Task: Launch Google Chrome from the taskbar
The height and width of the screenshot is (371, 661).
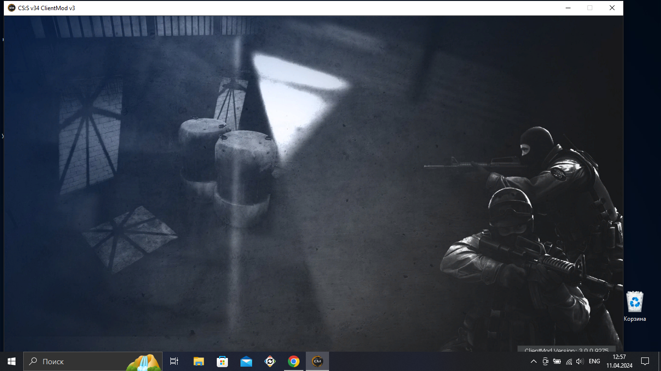Action: pos(293,361)
